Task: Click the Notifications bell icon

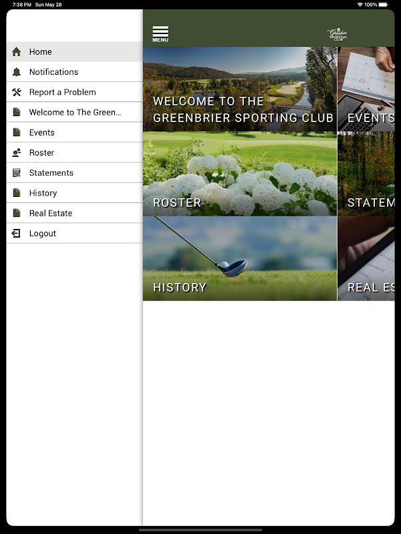Action: [16, 72]
